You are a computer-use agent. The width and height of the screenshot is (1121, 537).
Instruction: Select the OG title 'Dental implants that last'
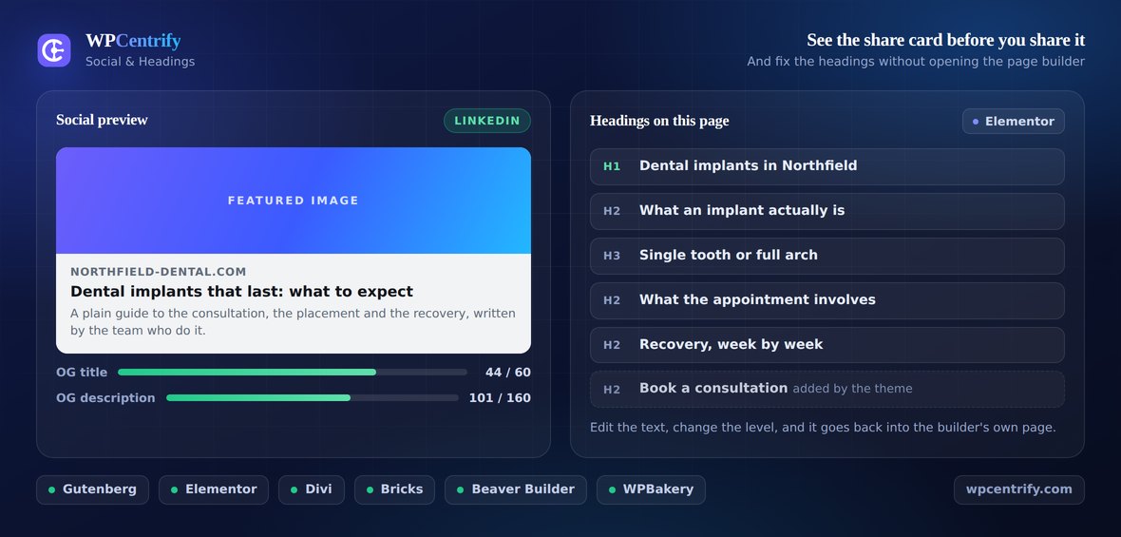[241, 292]
